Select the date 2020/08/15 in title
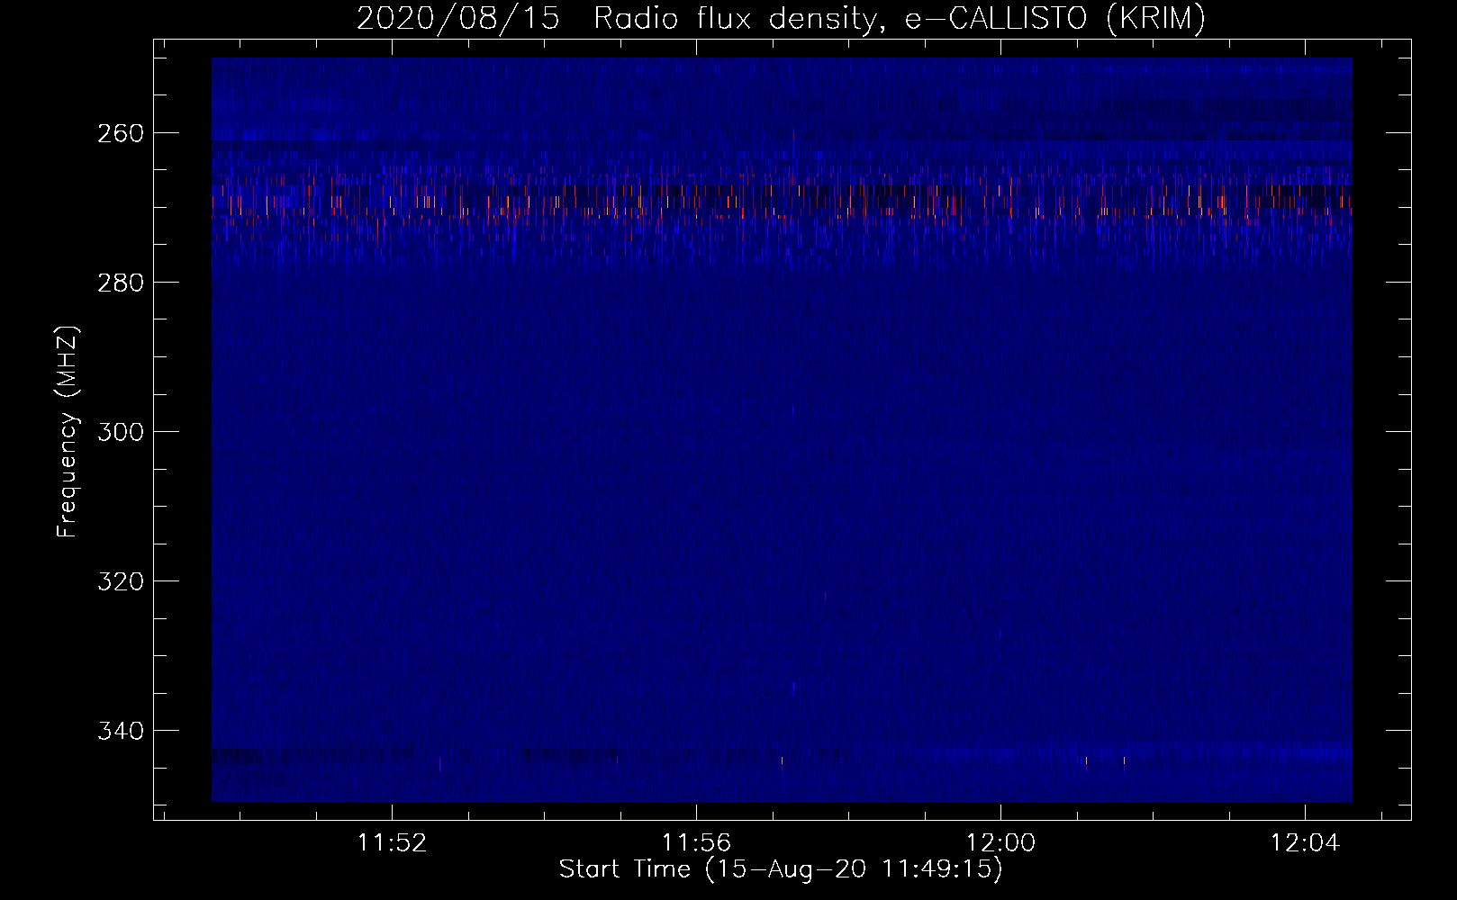 (458, 18)
